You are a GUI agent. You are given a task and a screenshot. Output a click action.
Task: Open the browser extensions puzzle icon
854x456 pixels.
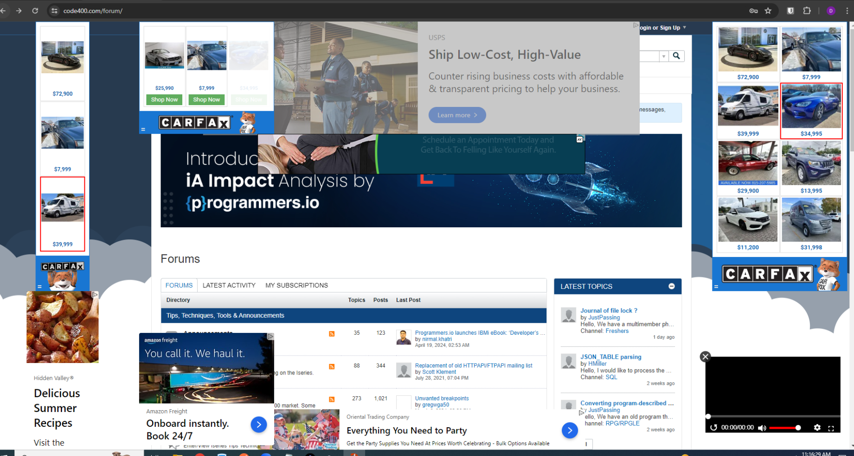[x=807, y=11]
